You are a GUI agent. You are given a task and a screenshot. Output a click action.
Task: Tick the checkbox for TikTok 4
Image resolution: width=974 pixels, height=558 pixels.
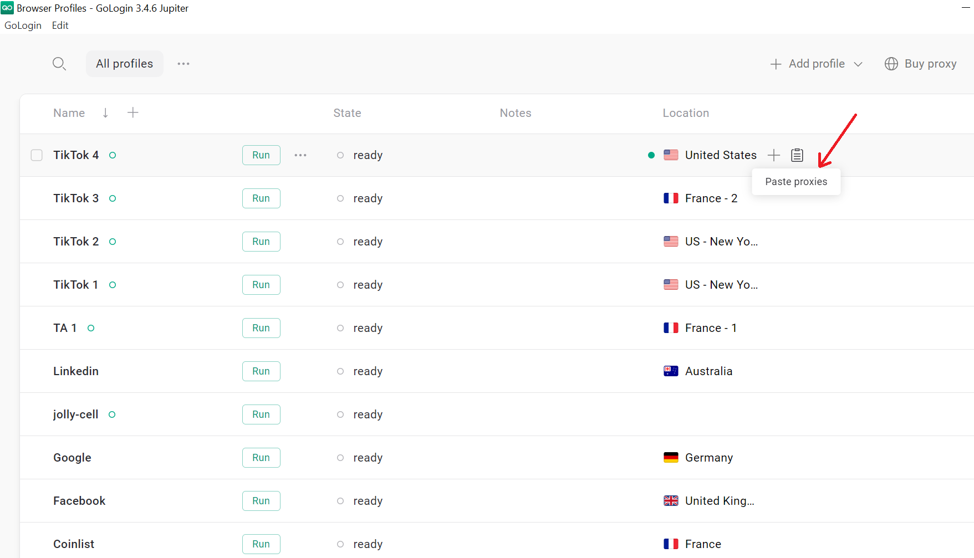(x=37, y=155)
